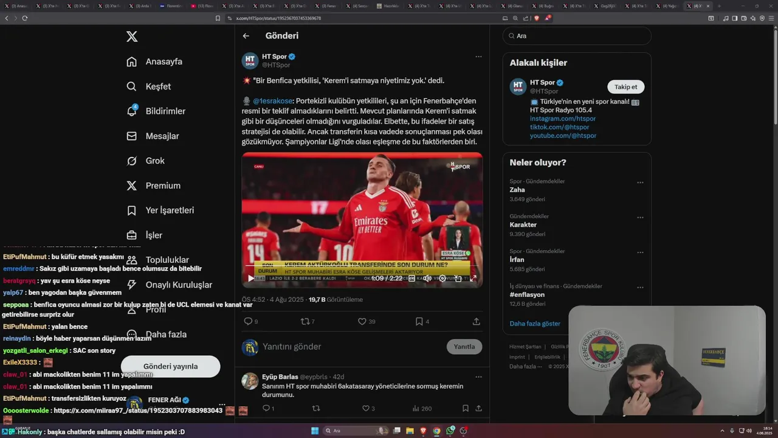
Task: Open the Windows Start menu
Action: coord(315,431)
